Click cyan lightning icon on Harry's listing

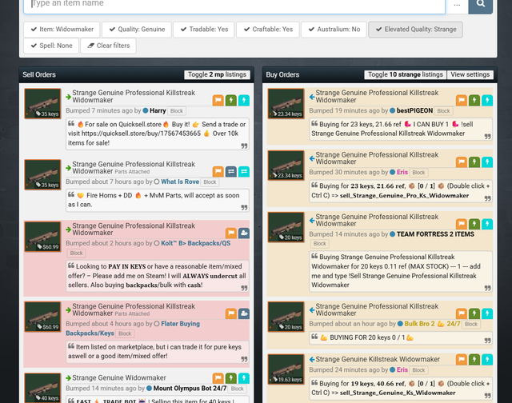244,100
